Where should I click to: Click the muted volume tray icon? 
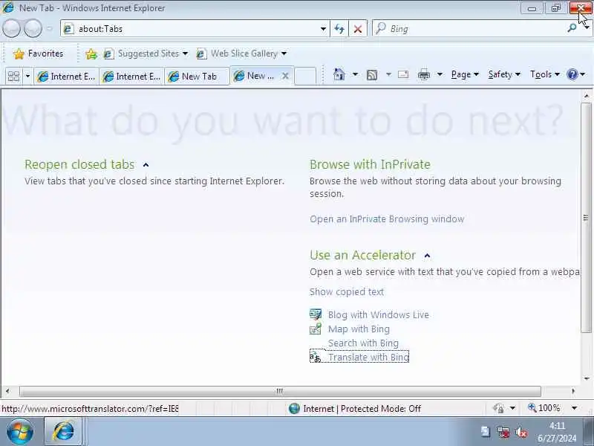click(x=521, y=432)
